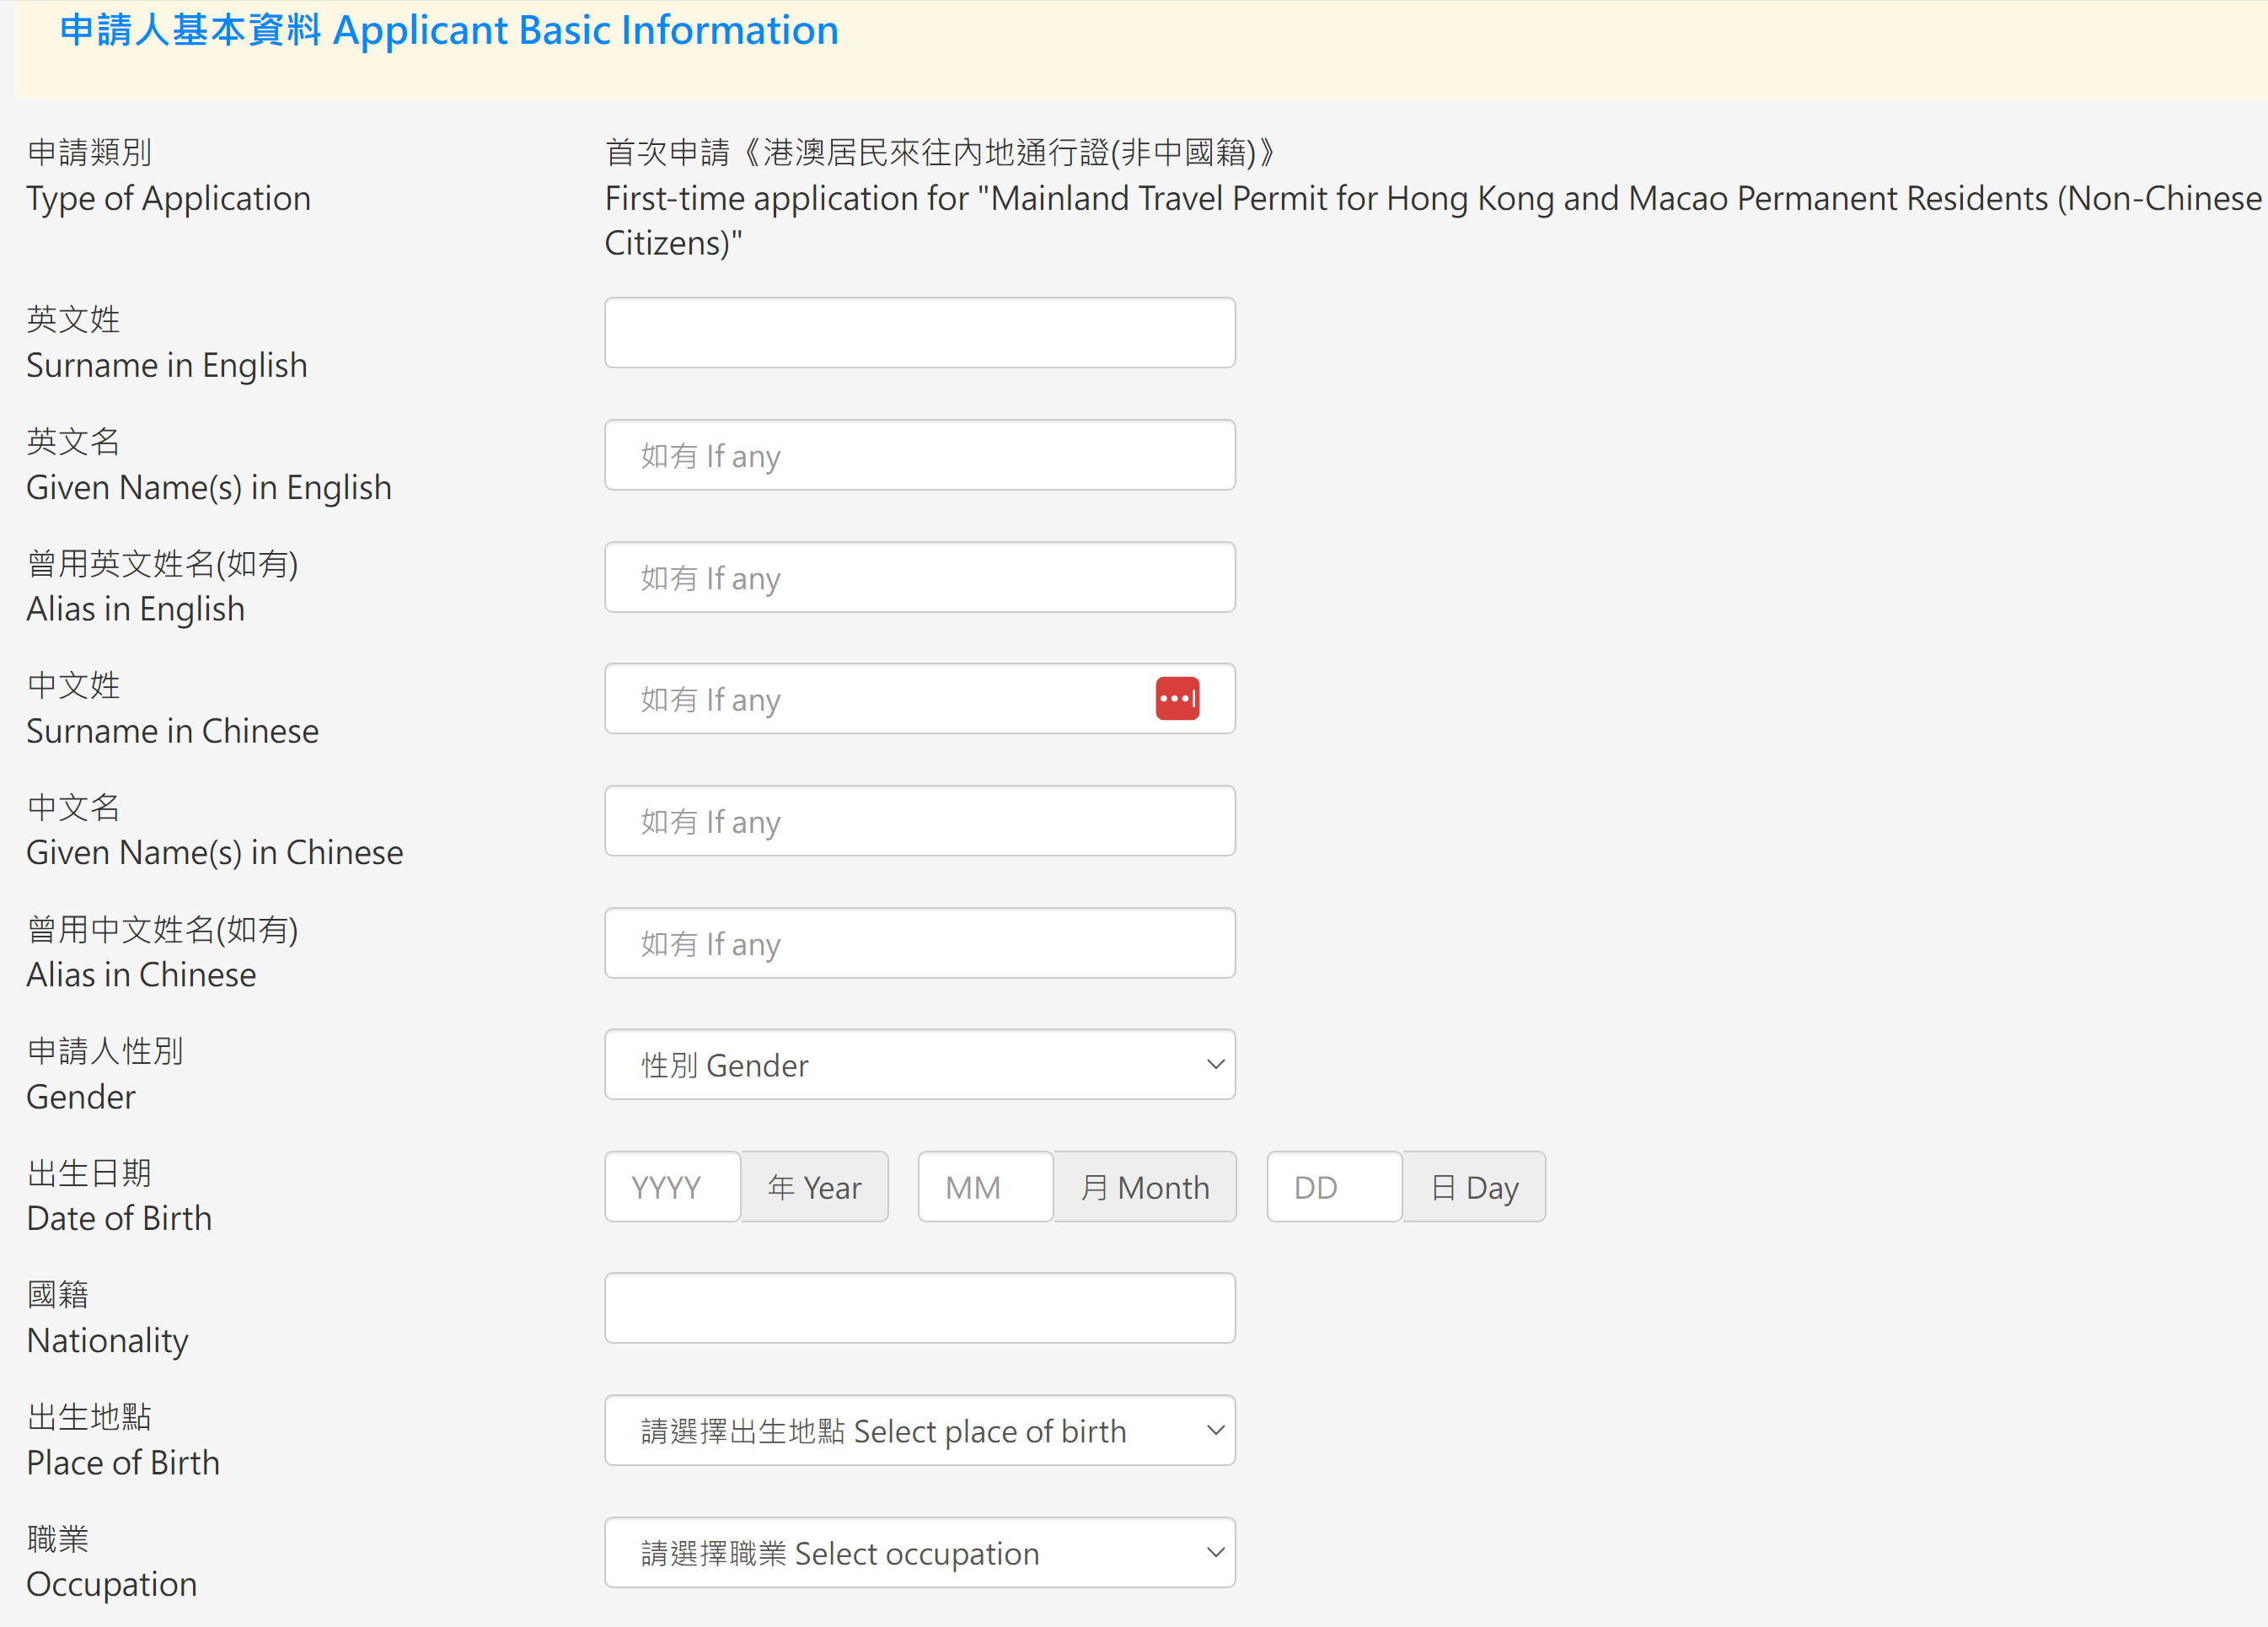The image size is (2268, 1627).
Task: Select the Given Name(s) in Chinese field
Action: click(920, 821)
